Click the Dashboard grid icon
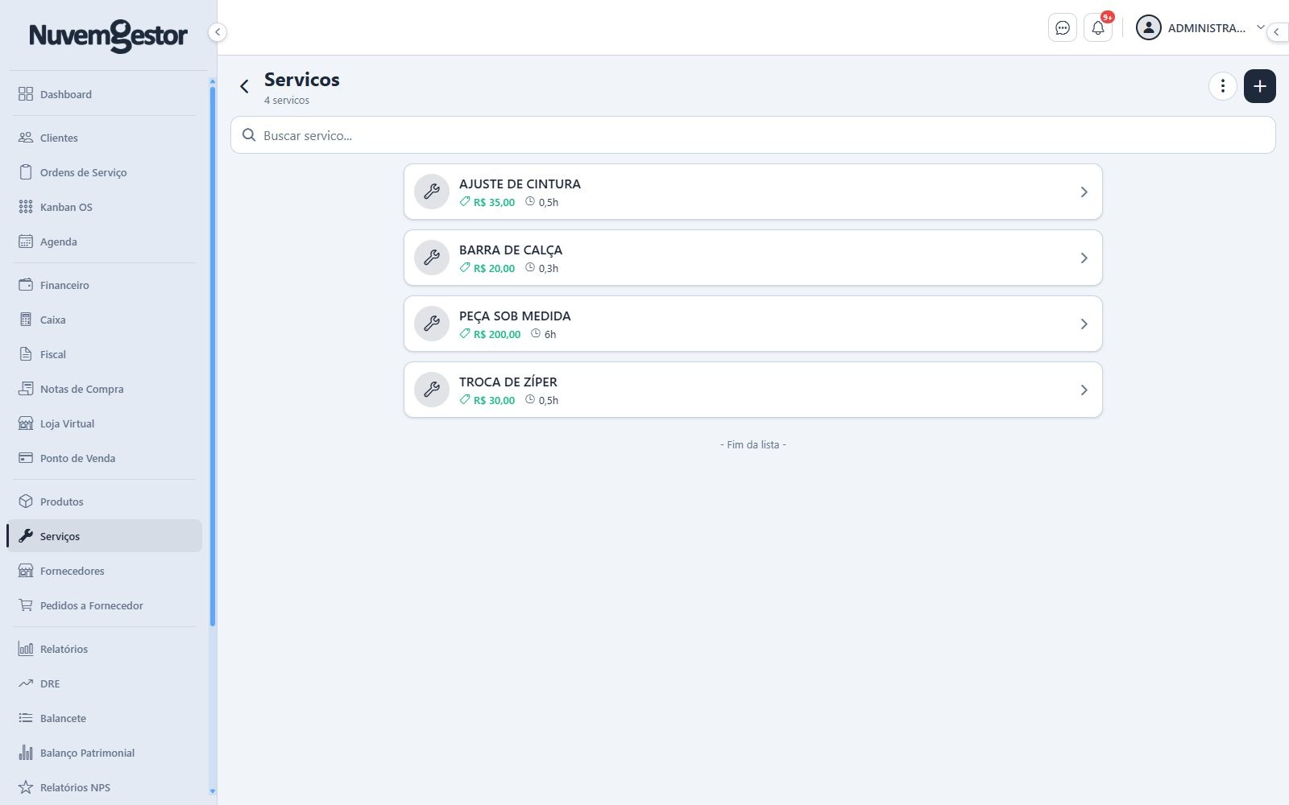The image size is (1289, 805). coord(26,94)
